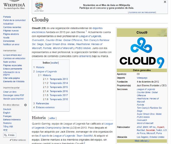Image resolution: width=171 pixels, height=144 pixels.
Task: Switch to the Deutsch version
Action: coord(7,109)
